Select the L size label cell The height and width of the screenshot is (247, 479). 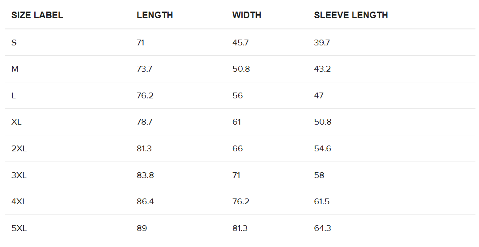14,96
